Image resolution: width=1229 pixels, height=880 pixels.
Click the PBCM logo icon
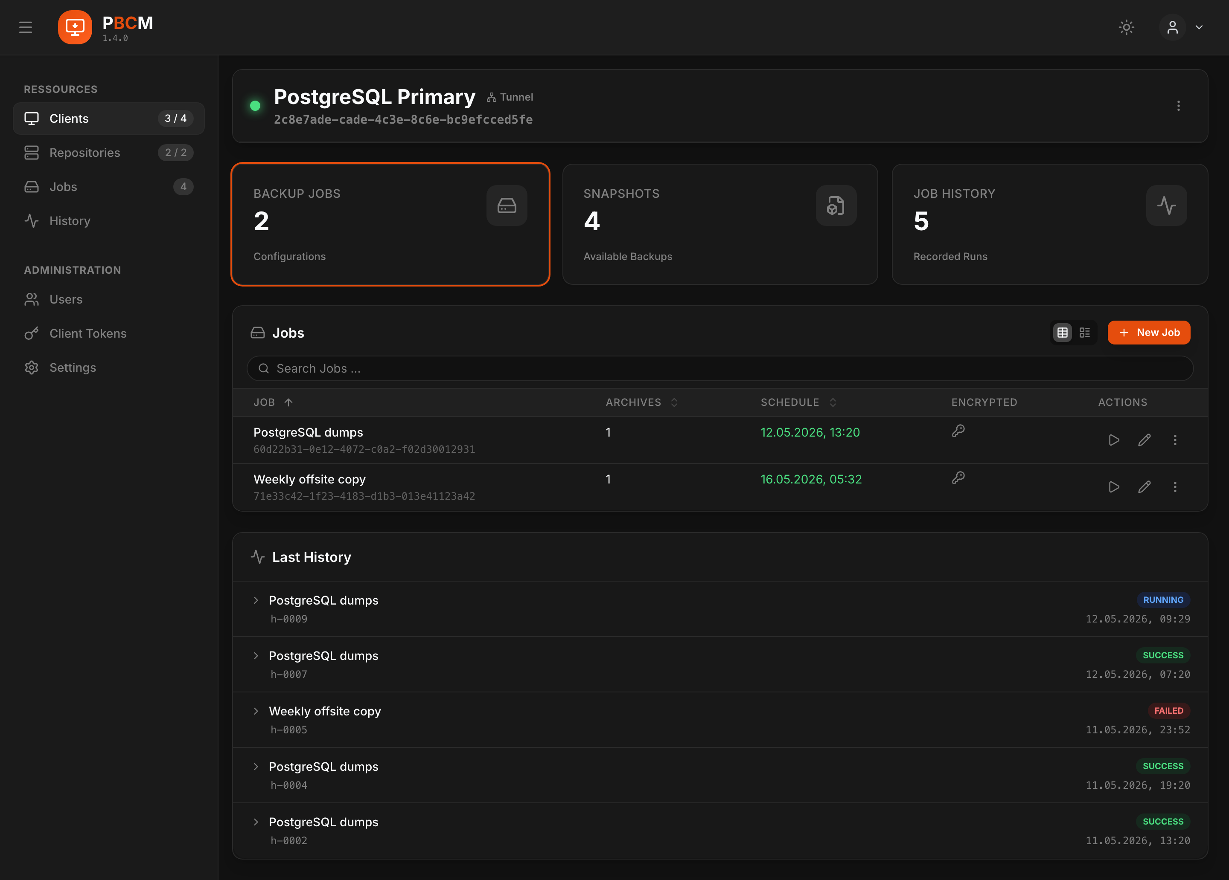[x=75, y=27]
